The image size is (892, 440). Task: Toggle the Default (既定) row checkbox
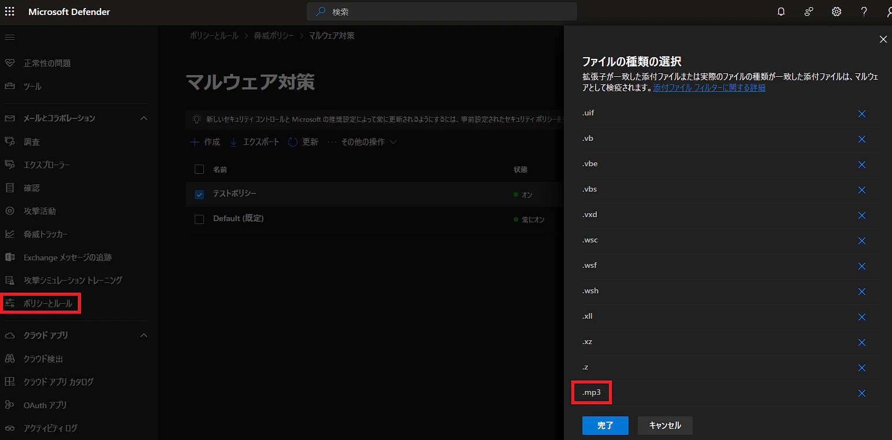199,219
